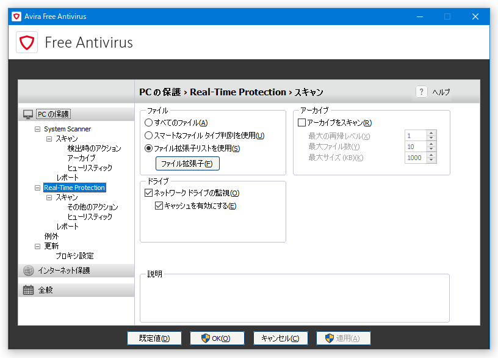
Task: Collapse the Real-Time Protection tree node
Action: pos(37,188)
